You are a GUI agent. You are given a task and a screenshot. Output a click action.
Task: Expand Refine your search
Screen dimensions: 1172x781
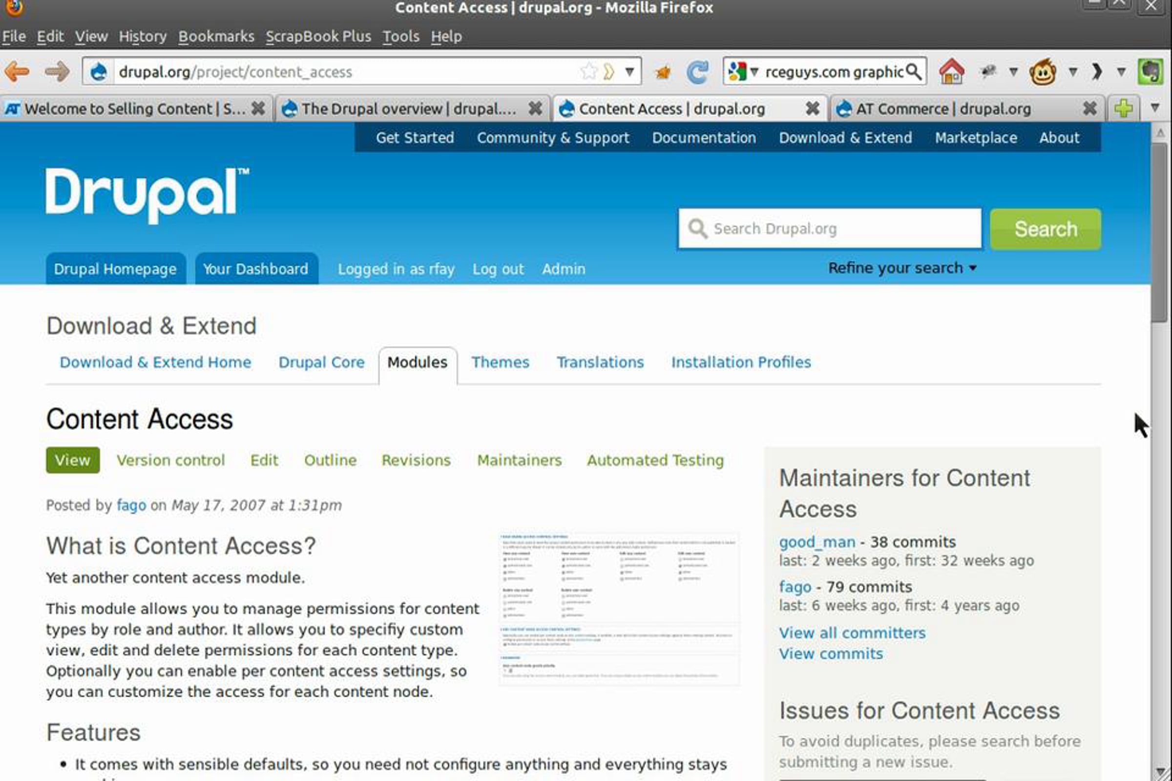tap(902, 268)
